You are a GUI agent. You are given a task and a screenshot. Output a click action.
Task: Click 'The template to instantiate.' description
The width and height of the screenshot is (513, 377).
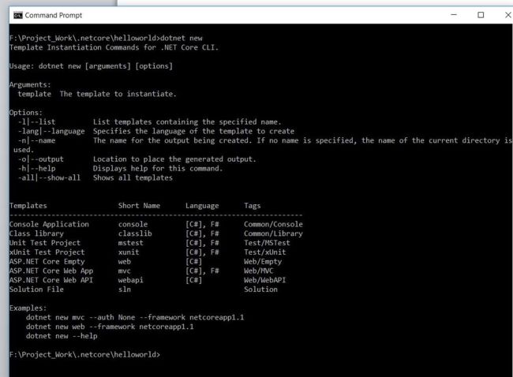click(118, 94)
